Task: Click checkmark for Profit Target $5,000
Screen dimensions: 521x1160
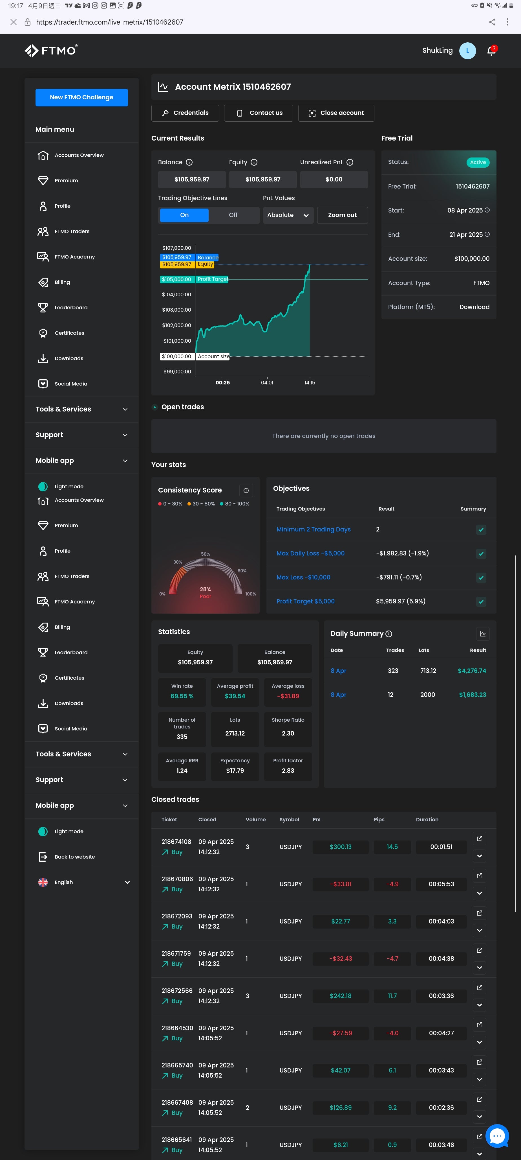Action: pyautogui.click(x=481, y=602)
